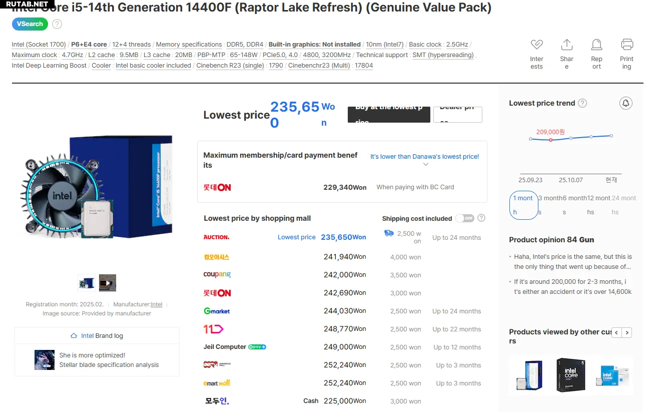Click the Share icon
Image resolution: width=648 pixels, height=412 pixels.
566,45
